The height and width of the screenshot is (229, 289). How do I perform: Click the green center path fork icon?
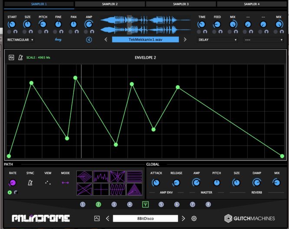pos(145,204)
